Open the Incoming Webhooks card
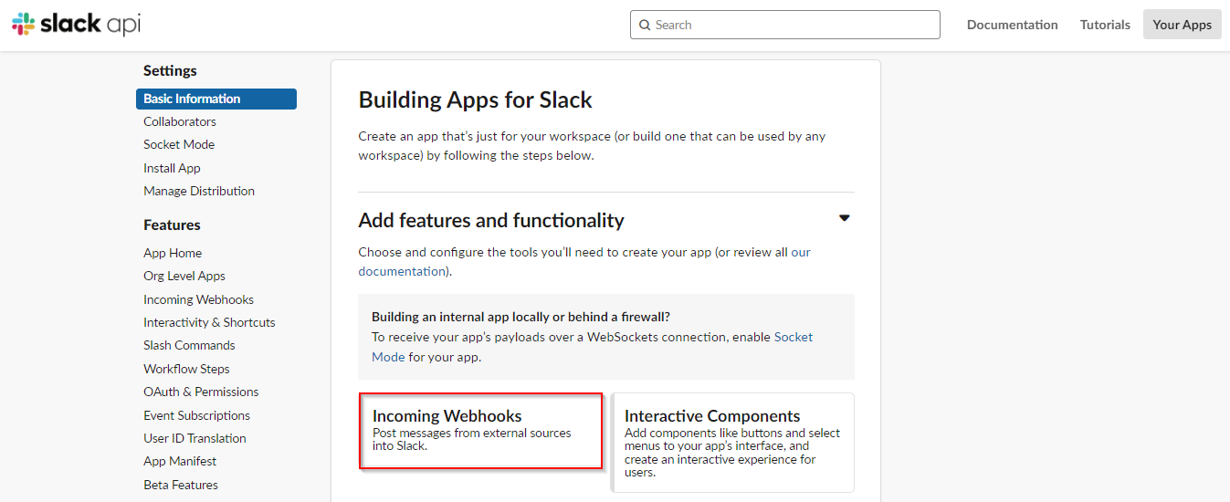 click(481, 430)
